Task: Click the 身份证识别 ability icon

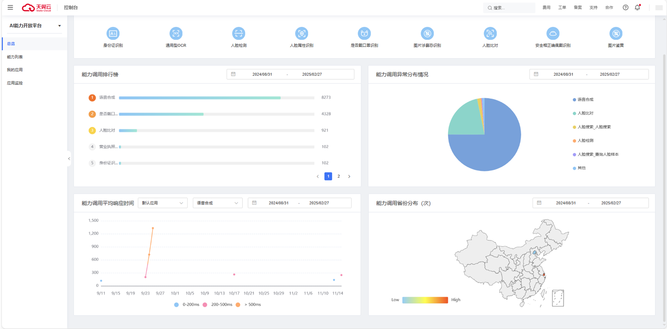Action: 113,33
